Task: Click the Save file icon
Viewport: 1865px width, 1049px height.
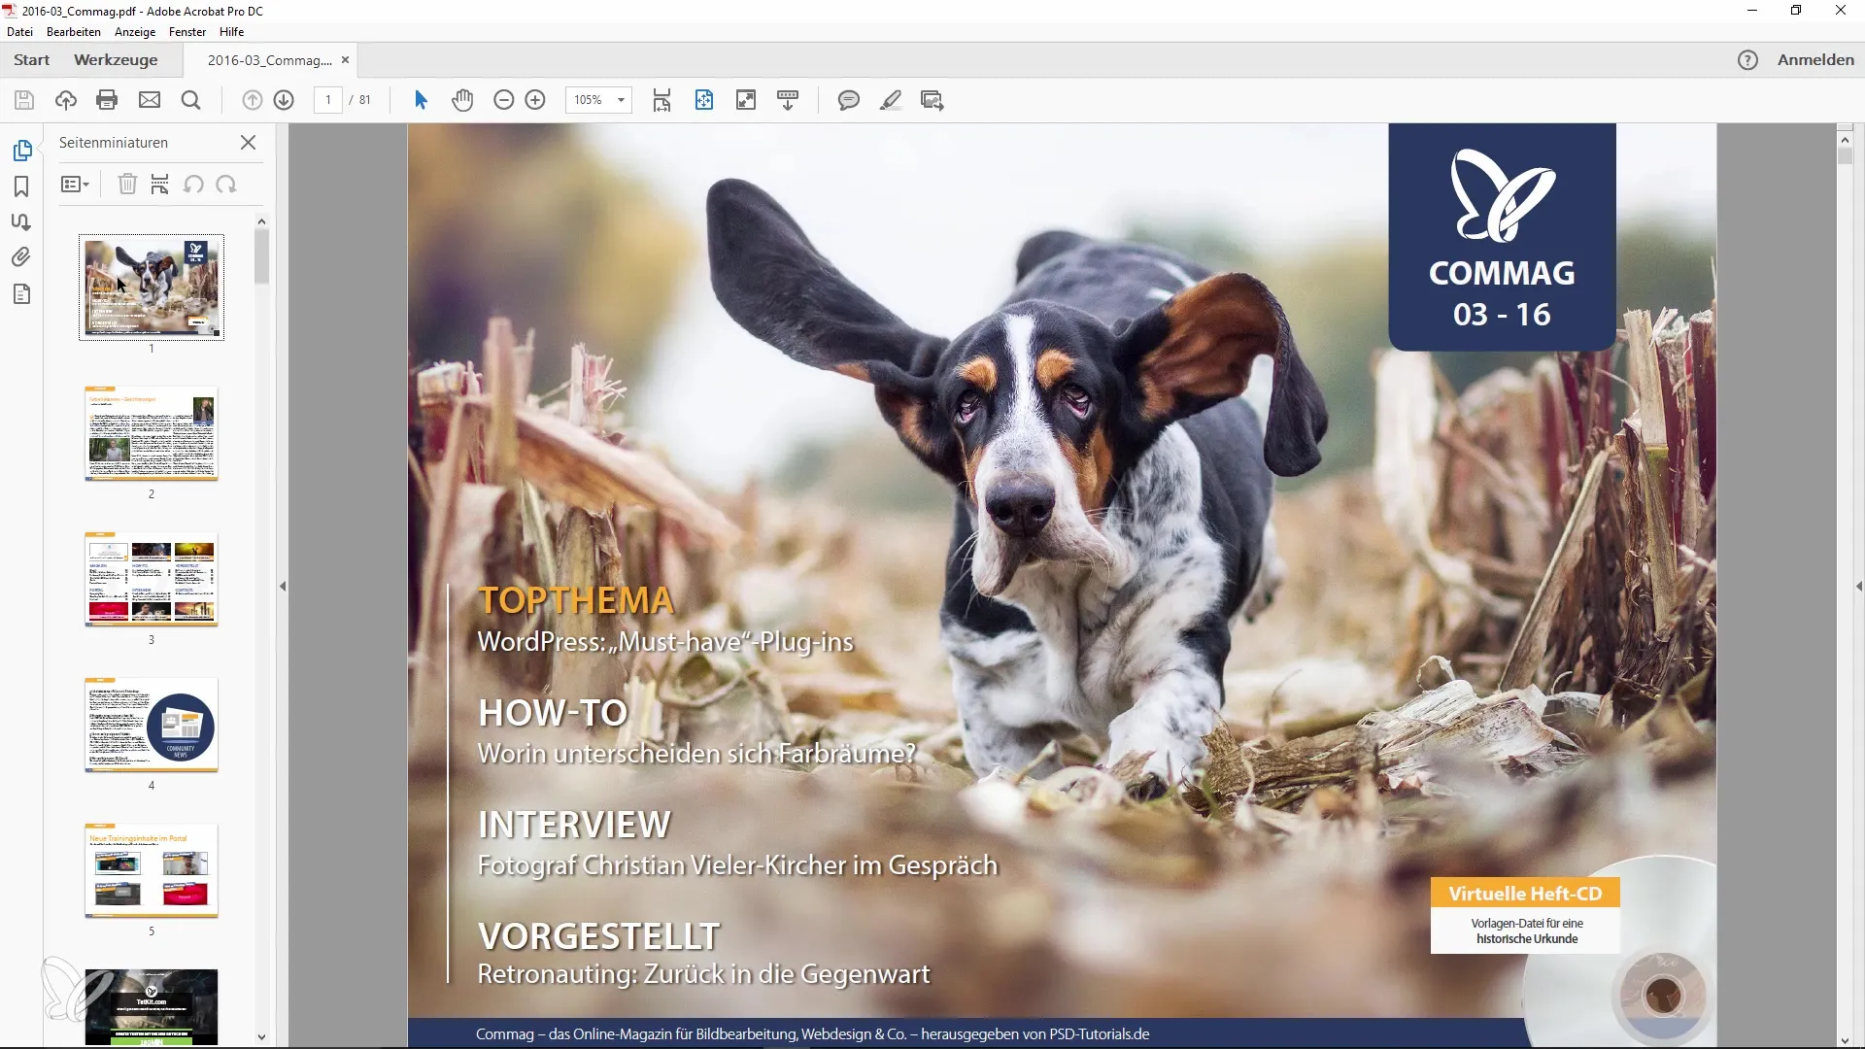Action: pos(24,100)
